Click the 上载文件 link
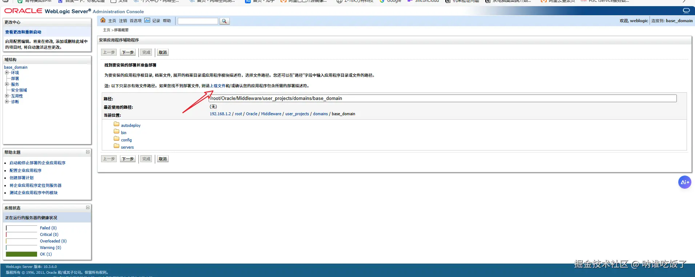 click(218, 86)
